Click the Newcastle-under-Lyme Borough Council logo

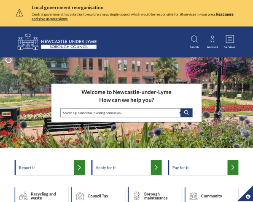click(x=57, y=42)
